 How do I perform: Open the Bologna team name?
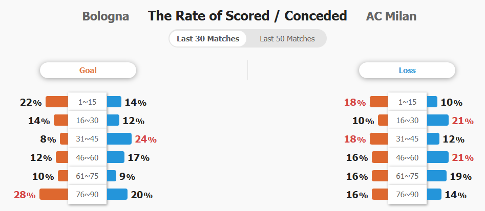tap(106, 16)
